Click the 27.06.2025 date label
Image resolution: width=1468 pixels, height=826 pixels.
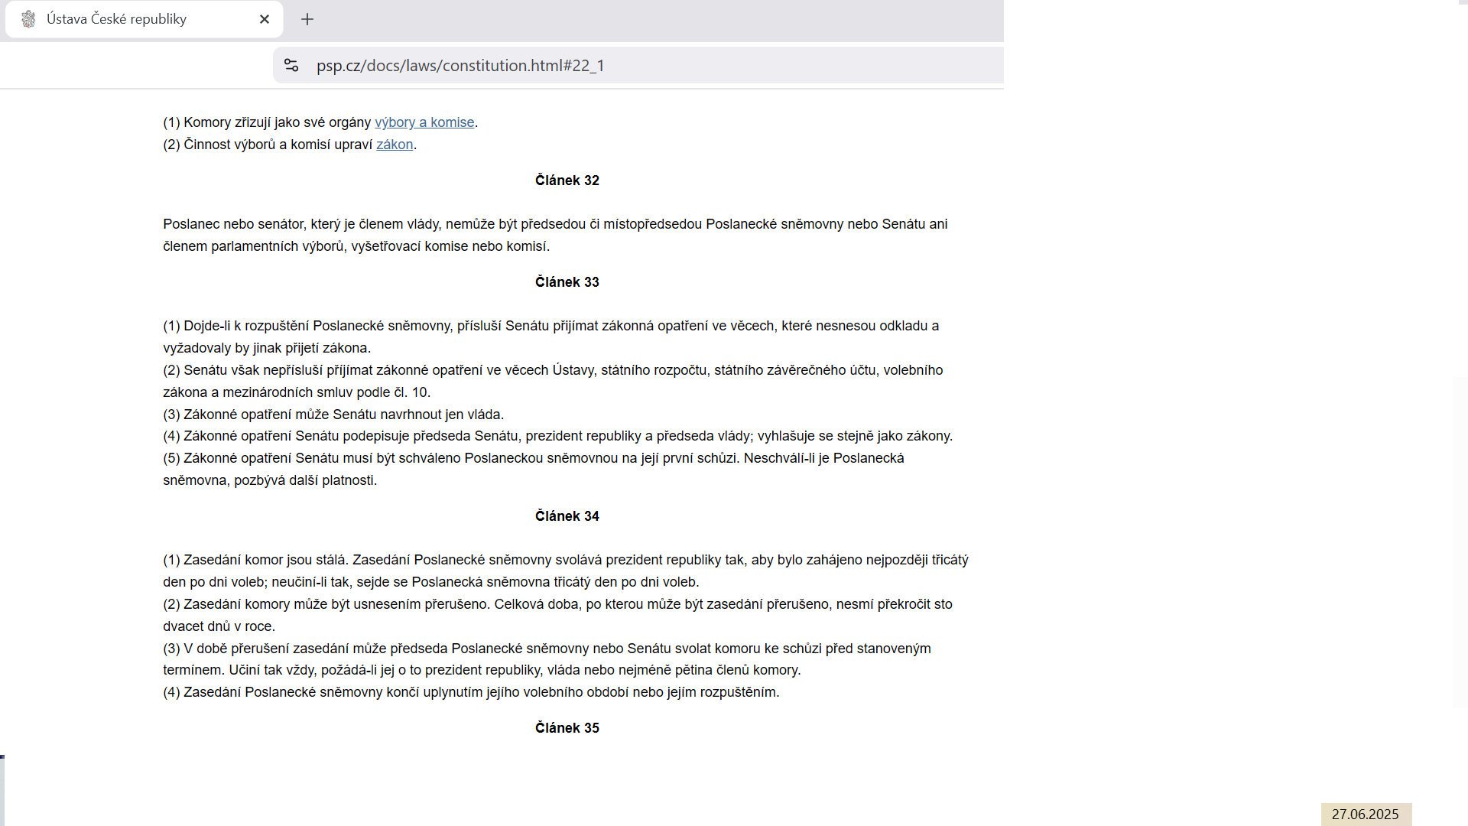[1366, 815]
